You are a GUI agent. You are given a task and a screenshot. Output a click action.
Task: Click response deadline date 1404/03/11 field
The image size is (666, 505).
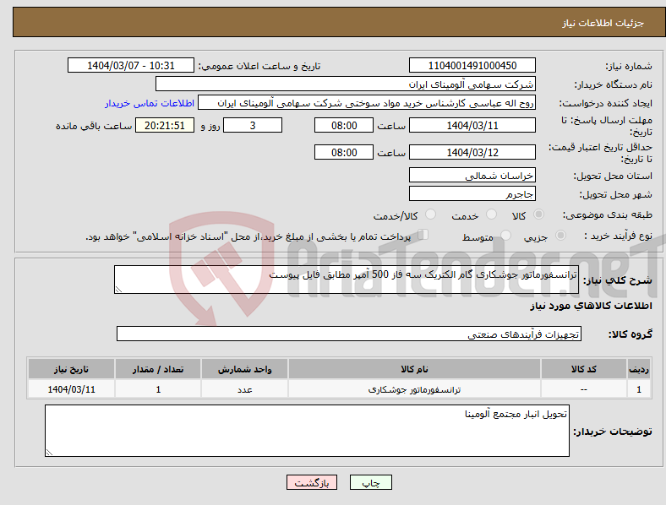point(472,125)
